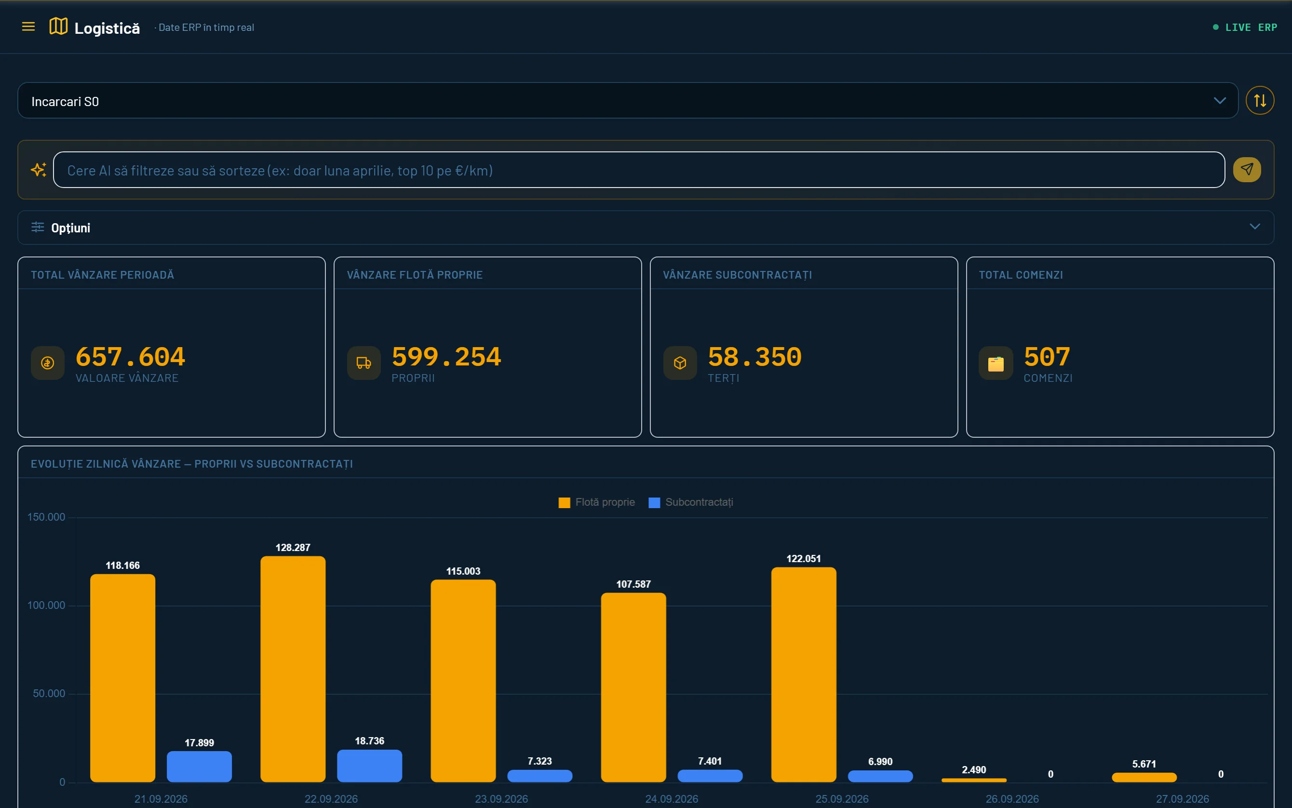Screen dimensions: 1292x808
Task: Click the orange bar labeled 5.671
Action: click(x=1144, y=777)
